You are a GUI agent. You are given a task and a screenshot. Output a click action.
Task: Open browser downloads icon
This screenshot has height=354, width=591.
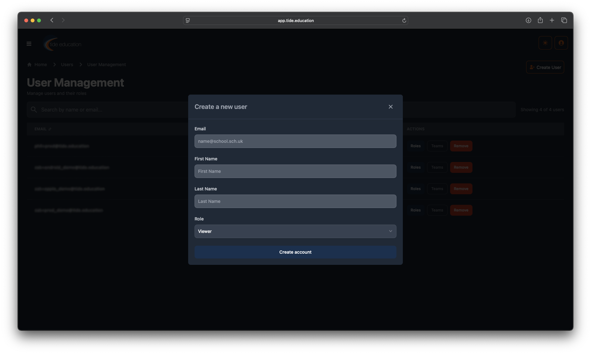click(x=528, y=20)
